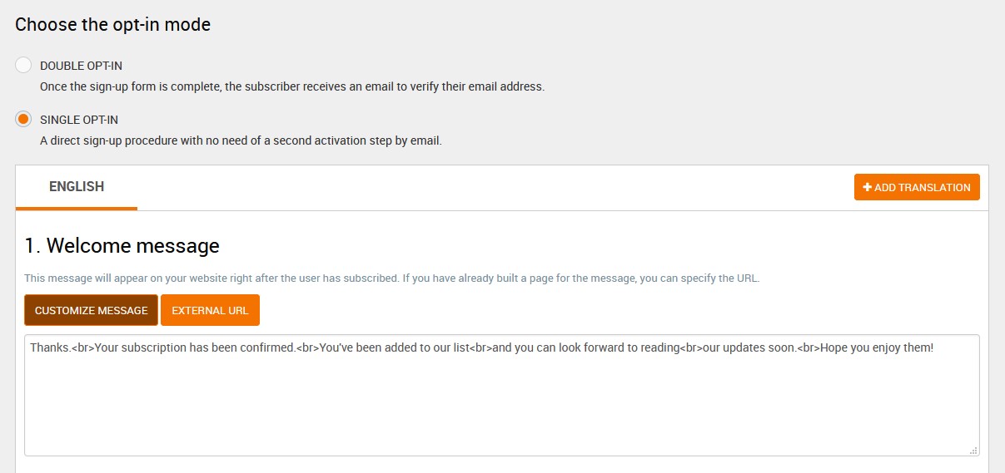1005x473 pixels.
Task: Click the orange underline beneath ENGLISH tab
Action: tap(77, 208)
